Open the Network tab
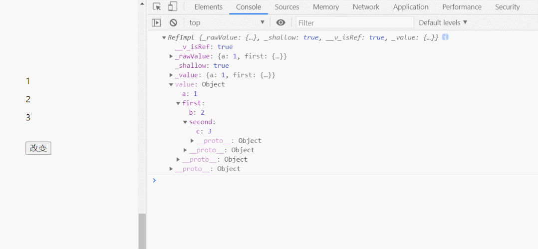 [x=366, y=7]
